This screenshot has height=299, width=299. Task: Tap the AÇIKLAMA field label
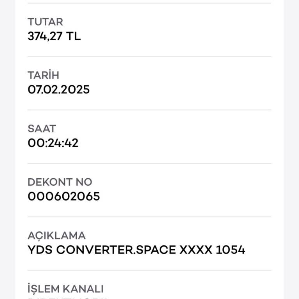coord(56,236)
